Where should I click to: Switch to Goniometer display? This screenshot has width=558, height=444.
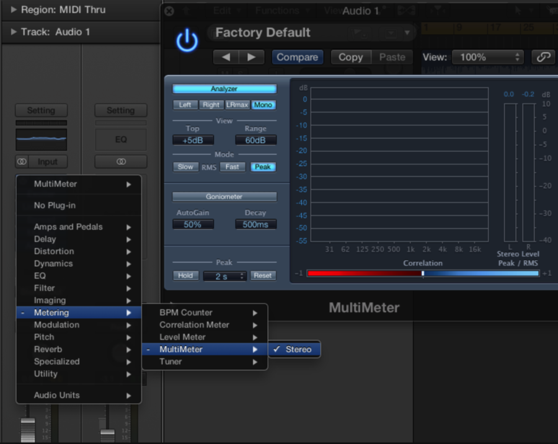coord(224,197)
